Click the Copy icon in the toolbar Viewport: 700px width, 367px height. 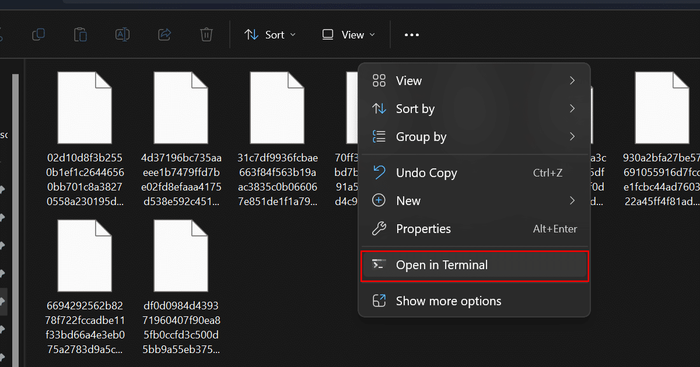[38, 35]
